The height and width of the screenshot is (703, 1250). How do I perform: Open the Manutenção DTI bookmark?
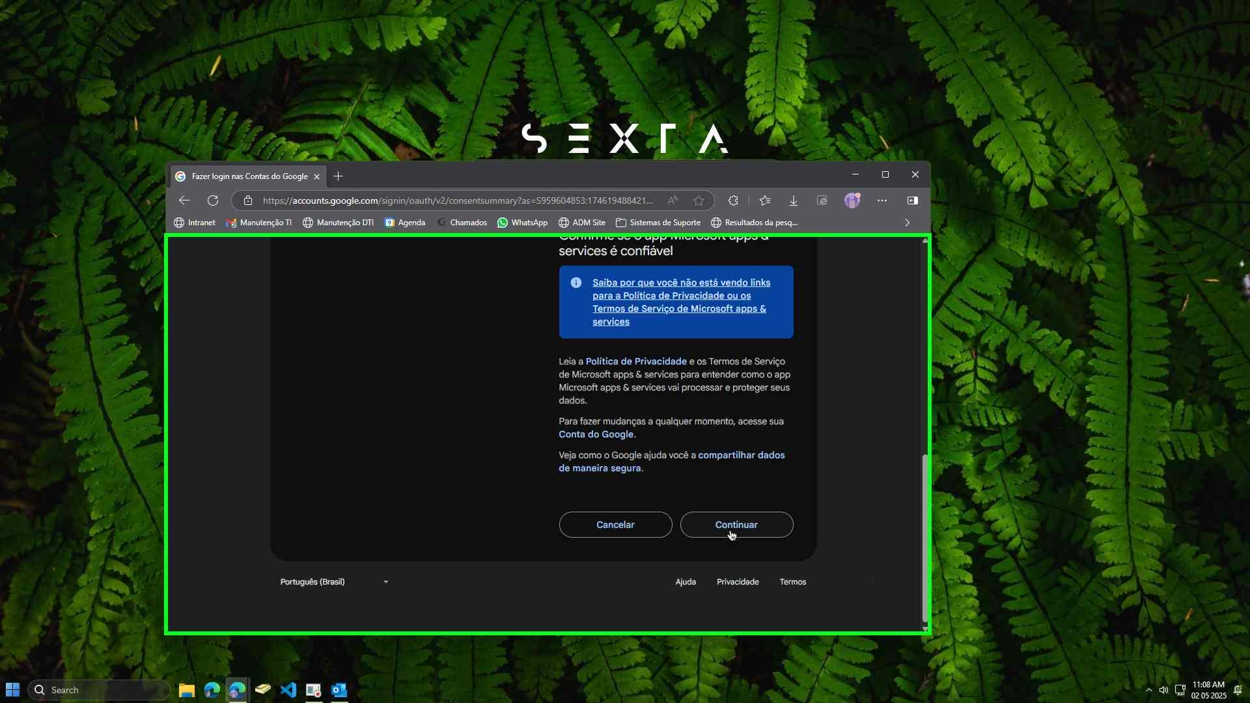pyautogui.click(x=339, y=223)
